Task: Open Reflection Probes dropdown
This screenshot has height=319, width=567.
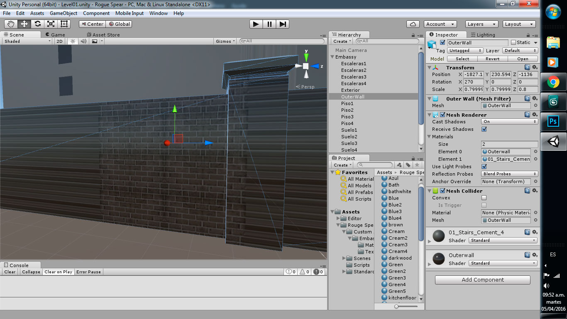Action: [509, 174]
